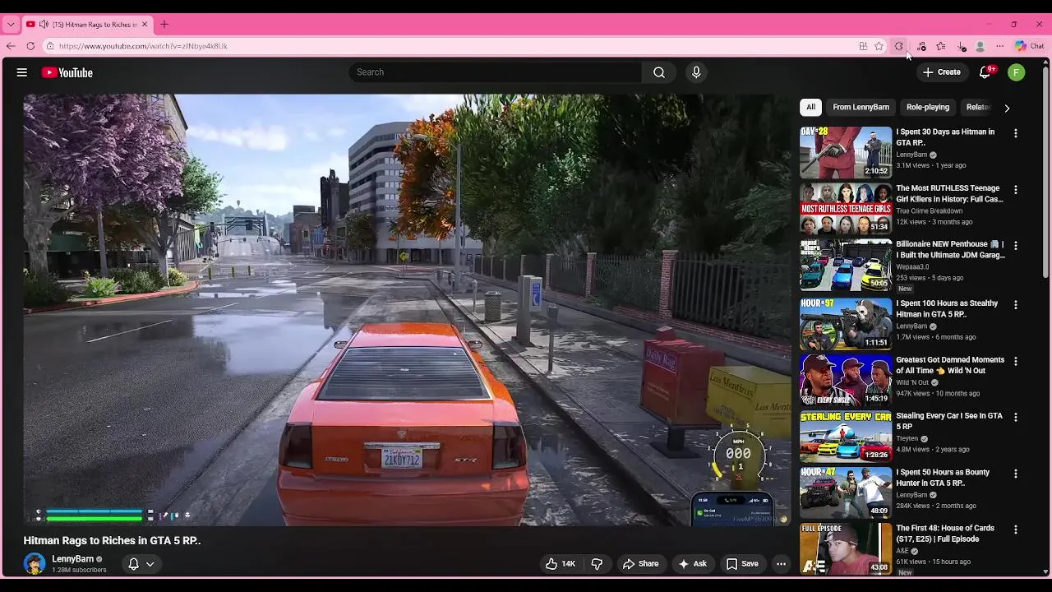
Task: Open more actions ellipsis below the video
Action: click(781, 564)
